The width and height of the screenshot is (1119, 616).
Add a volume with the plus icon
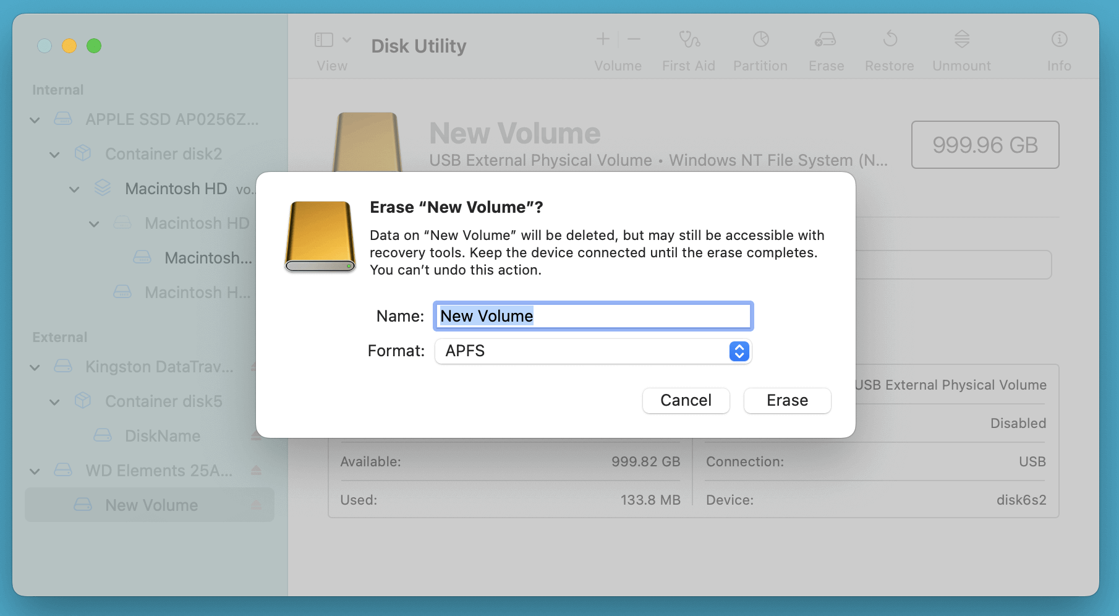pos(602,39)
